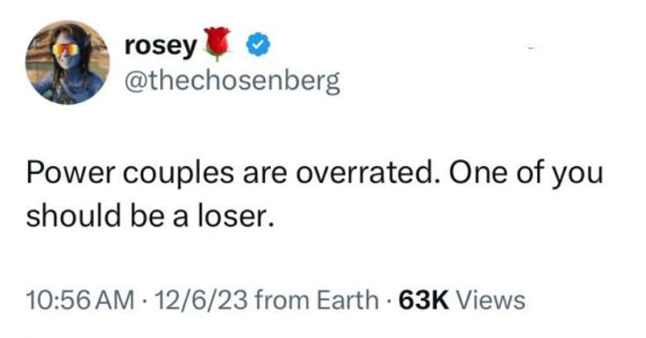Open the "rosey" display name
Viewport: 646px width, 338px height.
[x=160, y=47]
